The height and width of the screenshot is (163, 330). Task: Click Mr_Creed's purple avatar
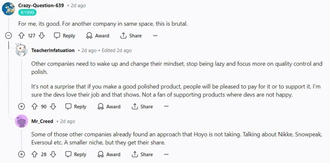click(22, 121)
